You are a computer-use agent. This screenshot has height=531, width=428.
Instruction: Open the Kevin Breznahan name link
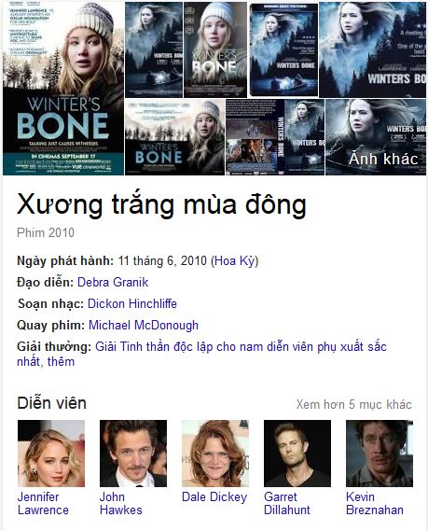[375, 503]
